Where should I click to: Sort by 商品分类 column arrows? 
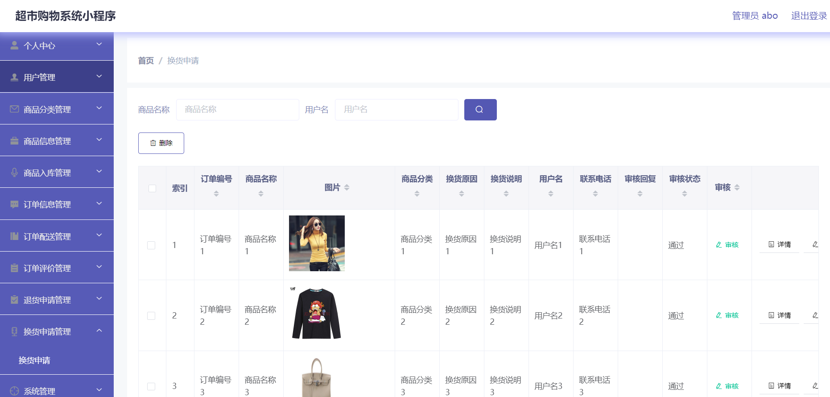pos(417,194)
